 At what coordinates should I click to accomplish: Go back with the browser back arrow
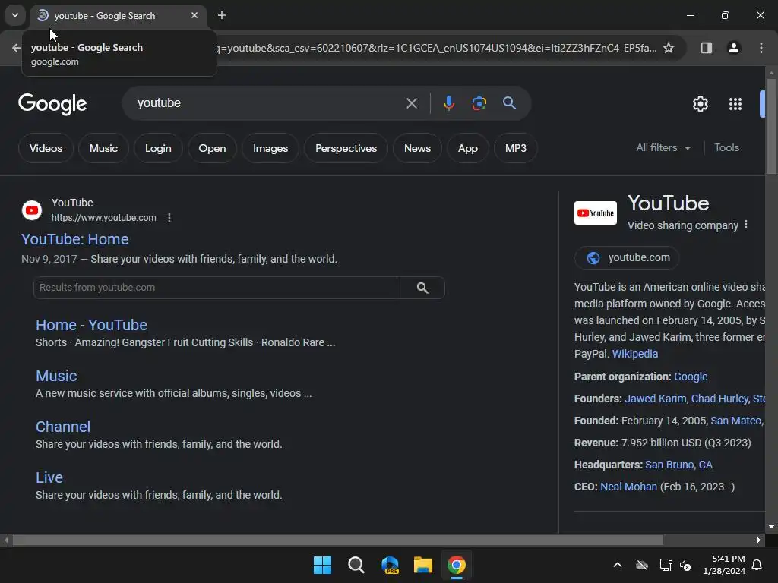[x=16, y=48]
